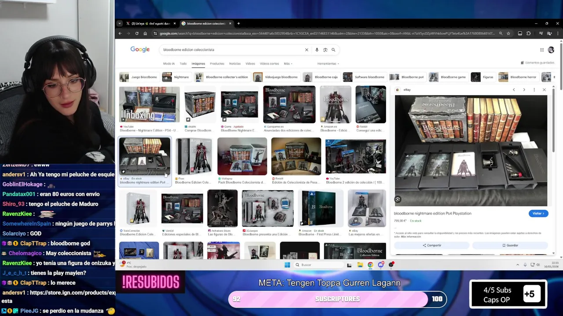Bookmark this page with the star
This screenshot has height=316, width=563.
tap(508, 33)
